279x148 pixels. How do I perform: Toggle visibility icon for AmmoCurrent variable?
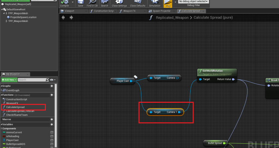click(52, 132)
